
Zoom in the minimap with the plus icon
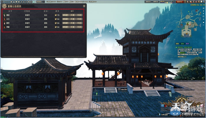click(x=204, y=19)
